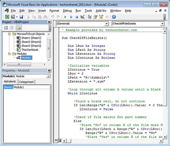
Task: Click the Reset stop icon in toolbar
Action: (77, 17)
